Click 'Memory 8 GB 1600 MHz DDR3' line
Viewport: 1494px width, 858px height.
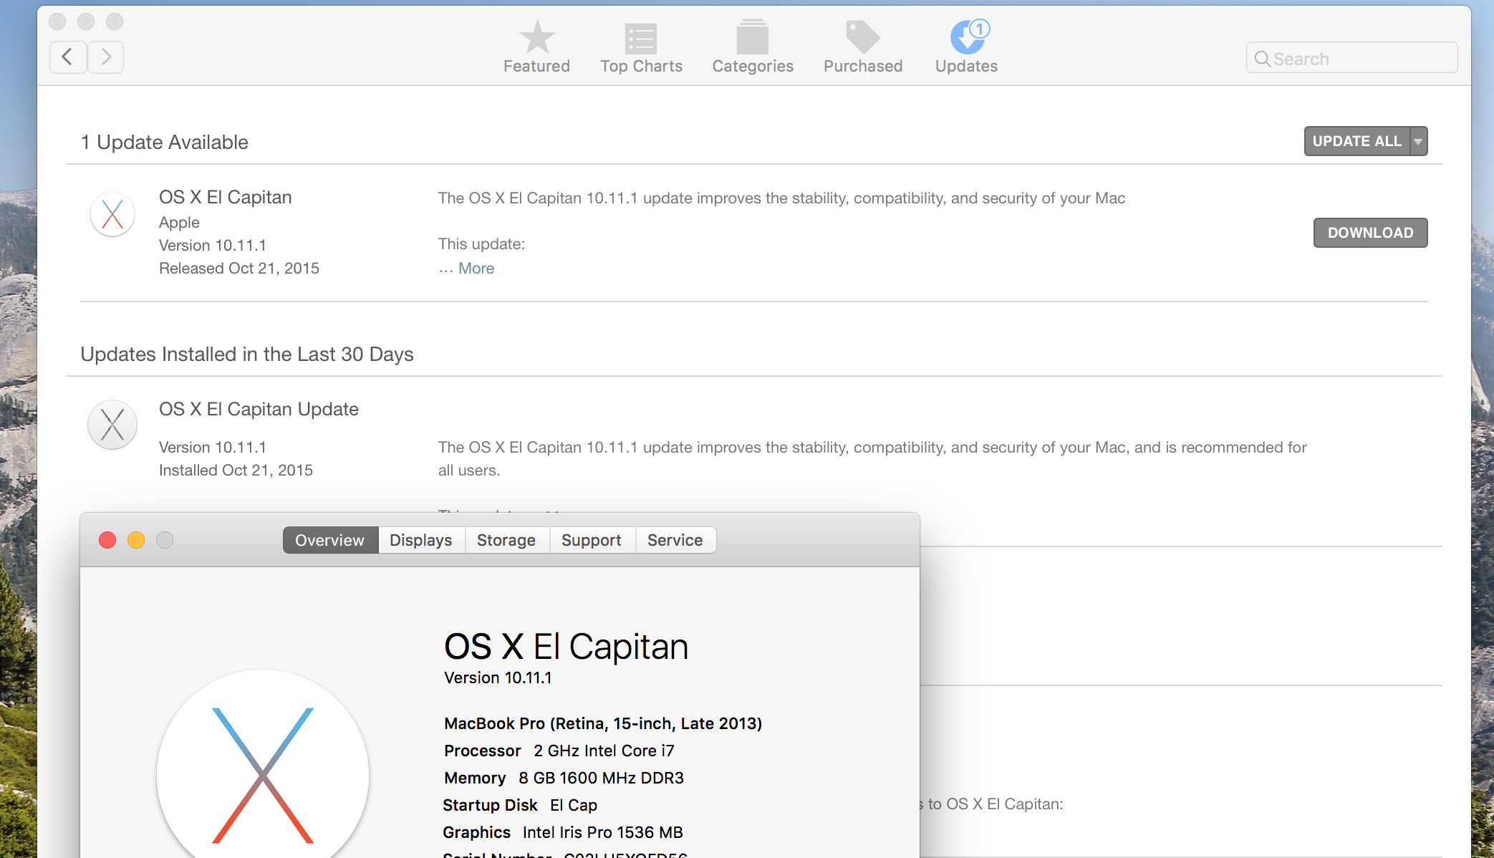tap(564, 778)
